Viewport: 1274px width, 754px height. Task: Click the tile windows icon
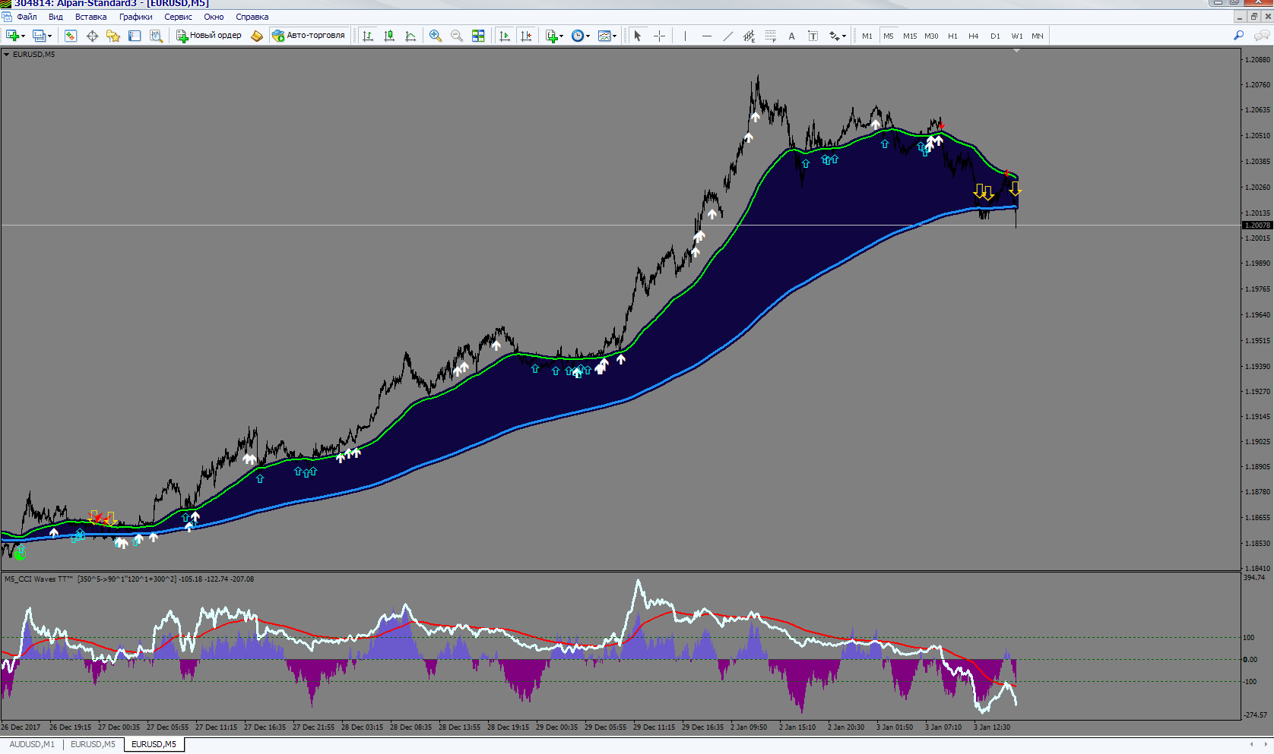[478, 36]
